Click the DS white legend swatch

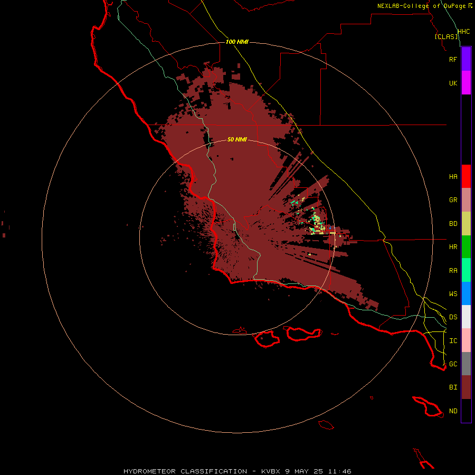[x=466, y=317]
